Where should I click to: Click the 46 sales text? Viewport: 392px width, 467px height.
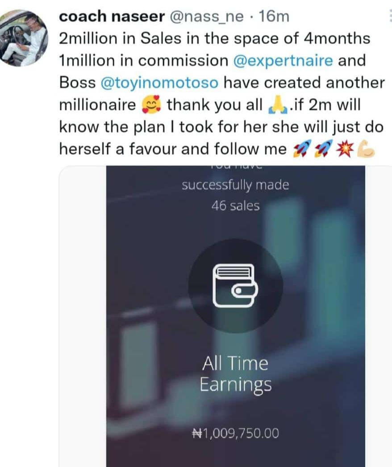235,205
